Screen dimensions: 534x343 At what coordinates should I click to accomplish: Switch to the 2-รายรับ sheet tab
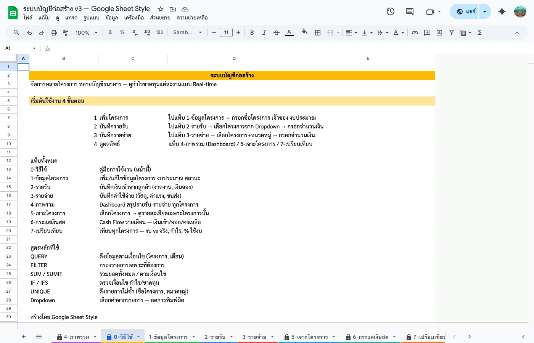(x=216, y=337)
